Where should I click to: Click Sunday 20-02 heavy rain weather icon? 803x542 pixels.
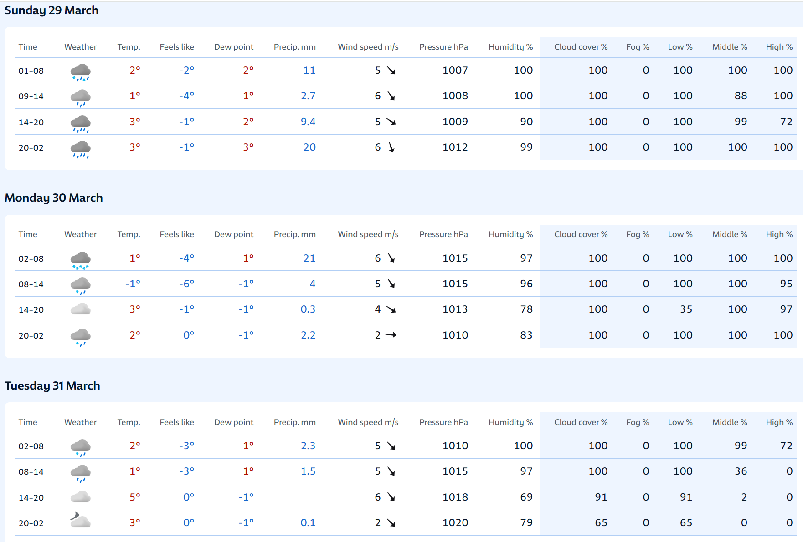click(80, 148)
